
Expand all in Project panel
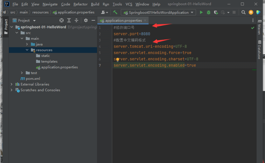click(69, 20)
